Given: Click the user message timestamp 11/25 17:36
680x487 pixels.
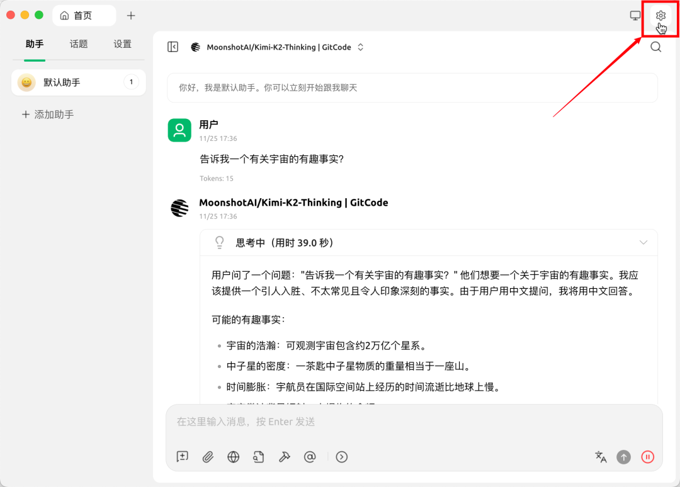Looking at the screenshot, I should pos(218,138).
